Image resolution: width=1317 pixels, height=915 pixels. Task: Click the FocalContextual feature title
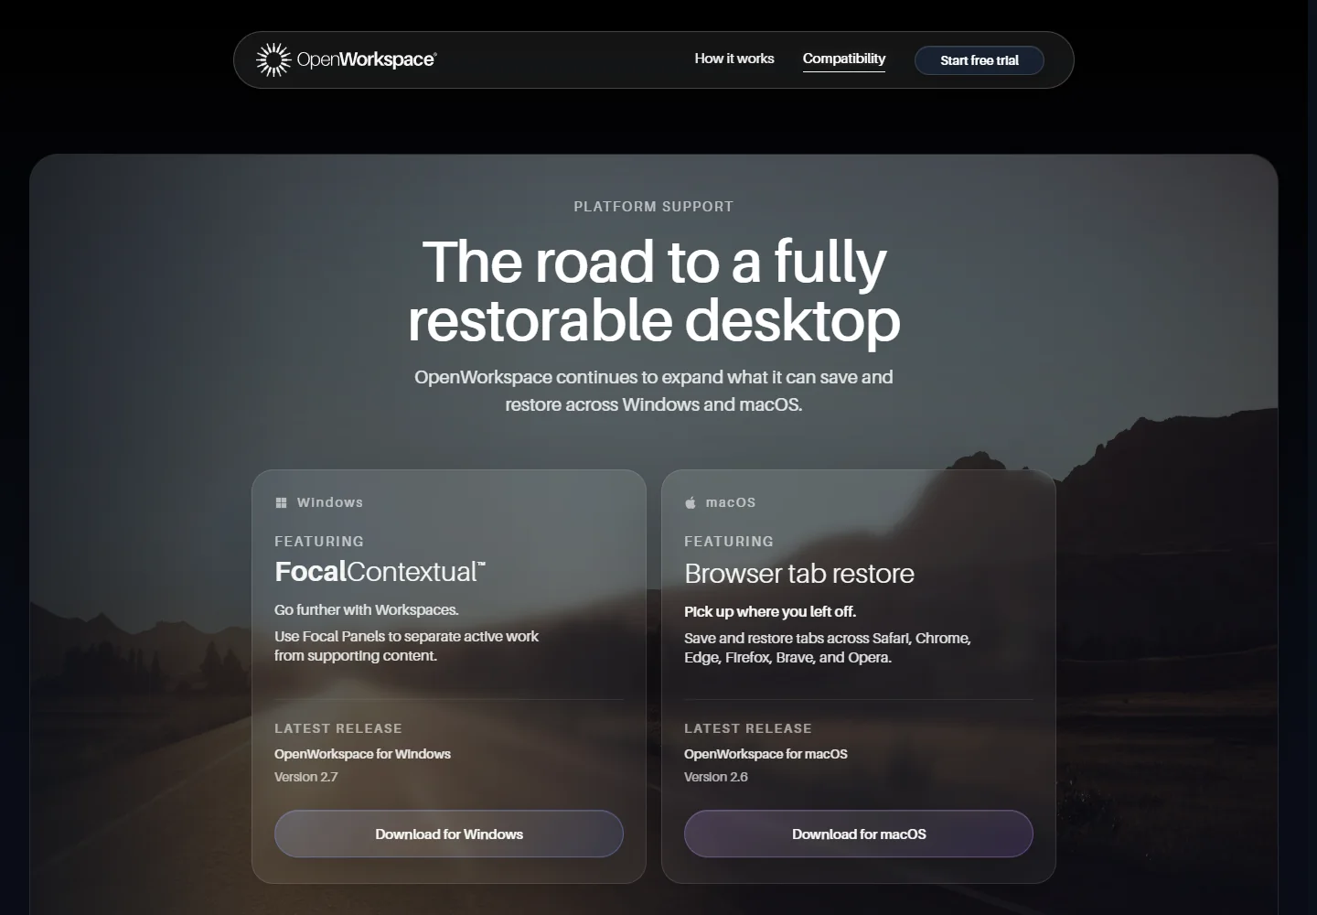[380, 572]
